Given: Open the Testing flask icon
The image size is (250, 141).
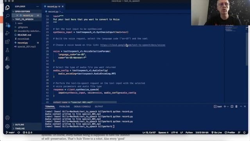Looking at the screenshot, I should [x=7, y=50].
